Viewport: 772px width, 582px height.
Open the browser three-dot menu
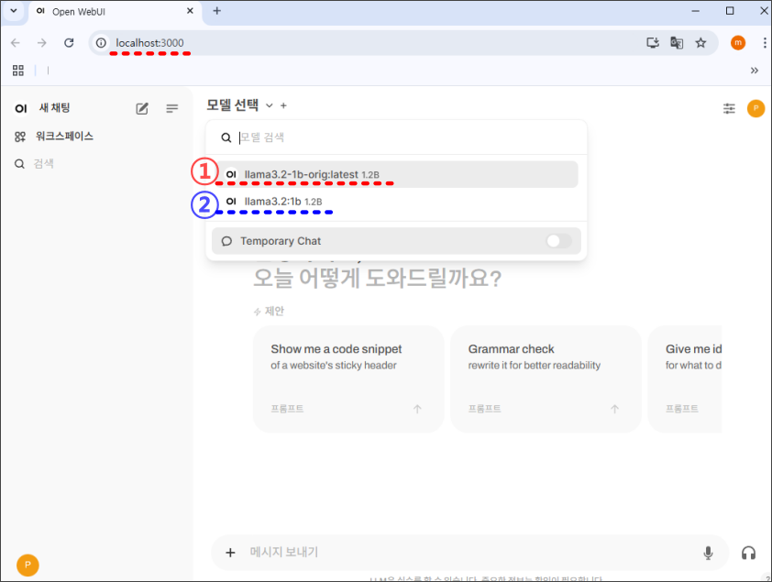point(764,42)
